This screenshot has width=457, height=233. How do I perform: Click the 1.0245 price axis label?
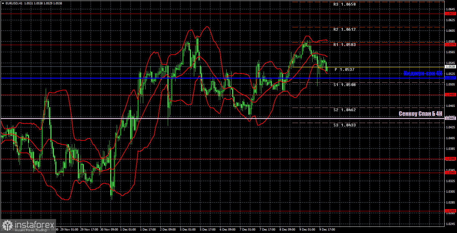(x=450, y=224)
